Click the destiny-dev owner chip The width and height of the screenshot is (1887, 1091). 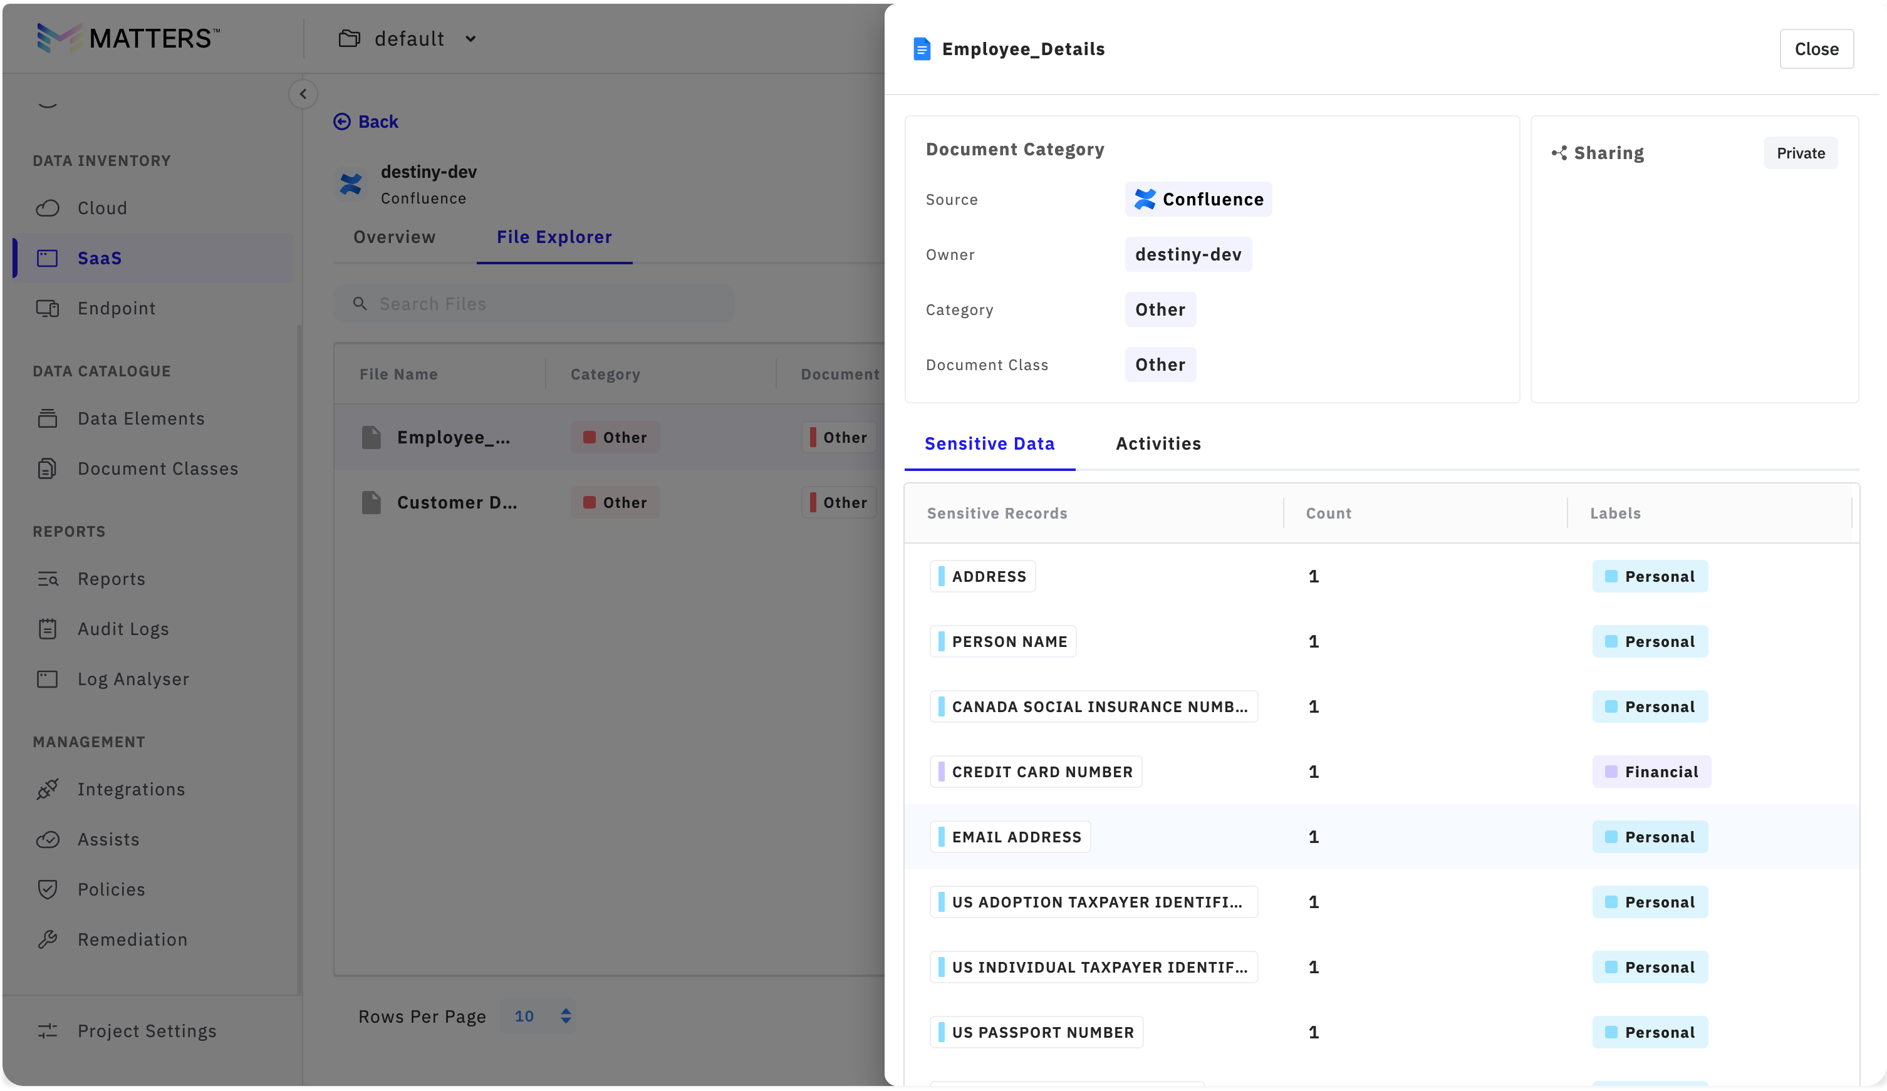[x=1188, y=254]
